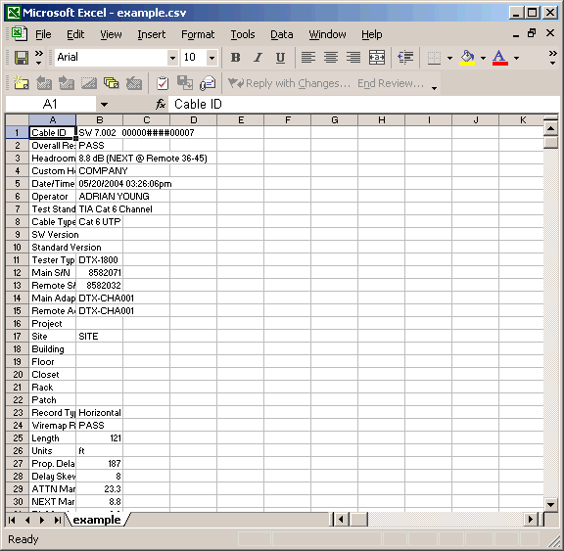This screenshot has width=564, height=551.
Task: Click the vertical scrollbar down arrow
Action: (550, 504)
